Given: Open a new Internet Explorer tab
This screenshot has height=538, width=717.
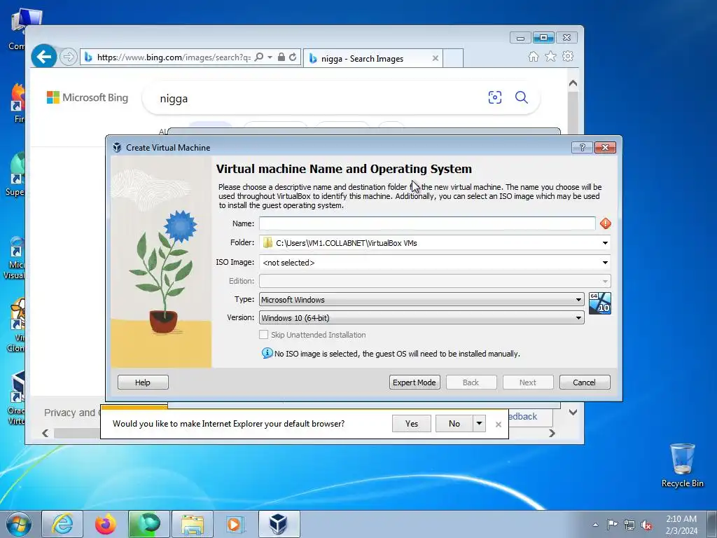Looking at the screenshot, I should point(453,59).
